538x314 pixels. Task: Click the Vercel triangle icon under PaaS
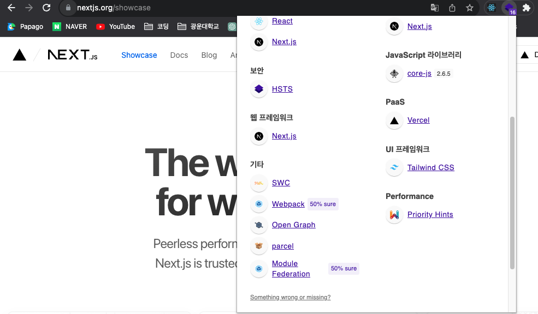coord(394,120)
